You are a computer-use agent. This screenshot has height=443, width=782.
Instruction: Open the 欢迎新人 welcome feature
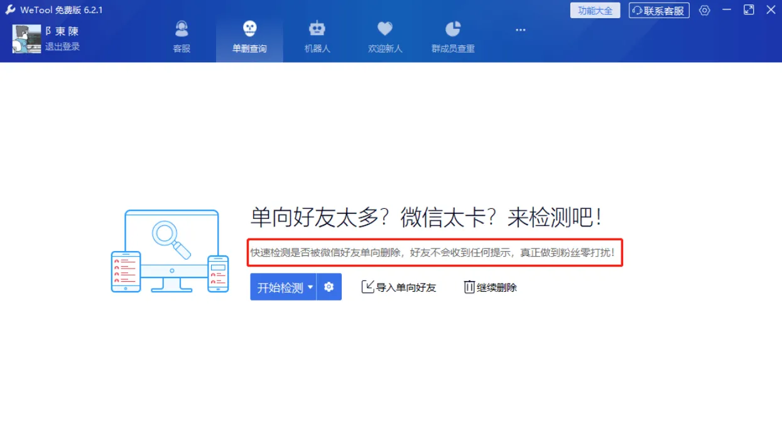click(x=384, y=36)
